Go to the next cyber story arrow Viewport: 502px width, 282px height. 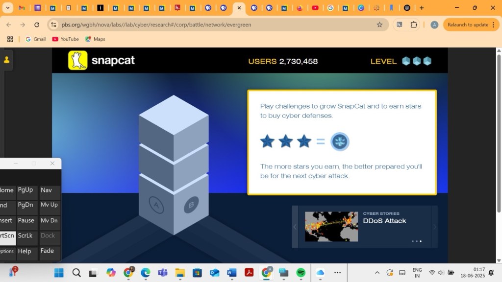coord(434,227)
